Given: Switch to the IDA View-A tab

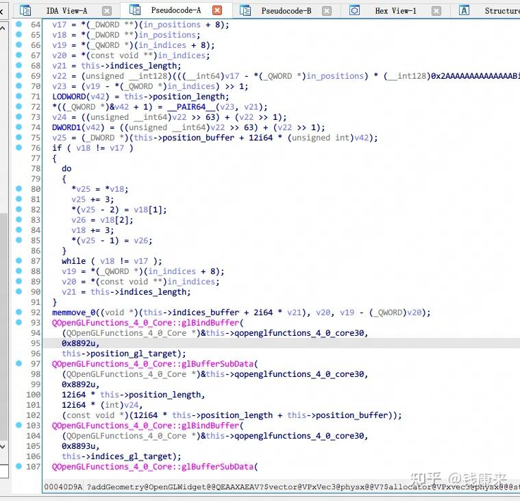Looking at the screenshot, I should coord(66,11).
